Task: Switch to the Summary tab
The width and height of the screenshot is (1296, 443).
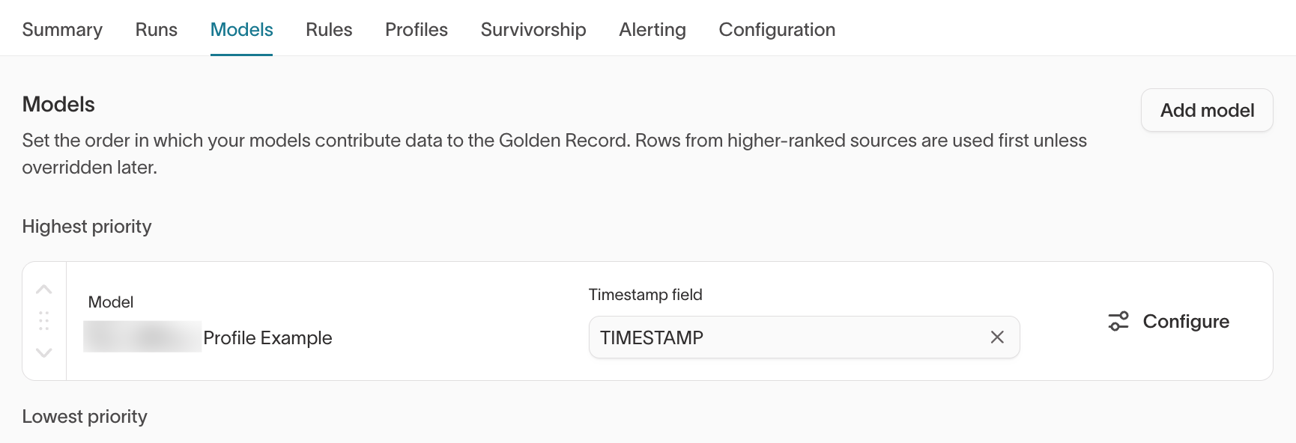Action: pos(62,30)
